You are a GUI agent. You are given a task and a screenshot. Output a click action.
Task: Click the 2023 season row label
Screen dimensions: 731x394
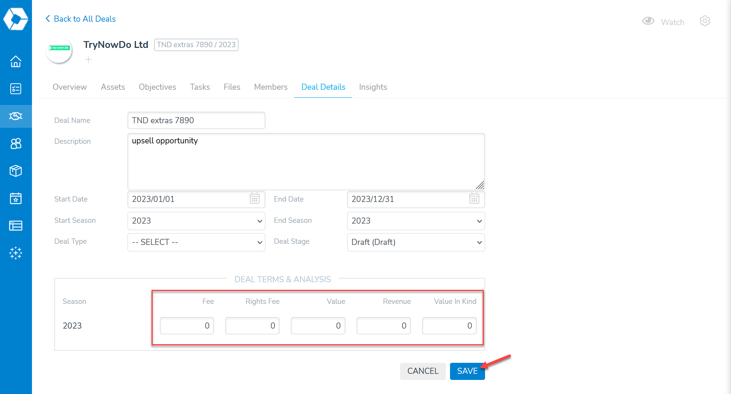point(72,326)
